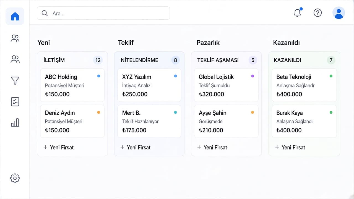354x199 pixels.
Task: Click the Pazarlık stage heading
Action: coord(208,43)
